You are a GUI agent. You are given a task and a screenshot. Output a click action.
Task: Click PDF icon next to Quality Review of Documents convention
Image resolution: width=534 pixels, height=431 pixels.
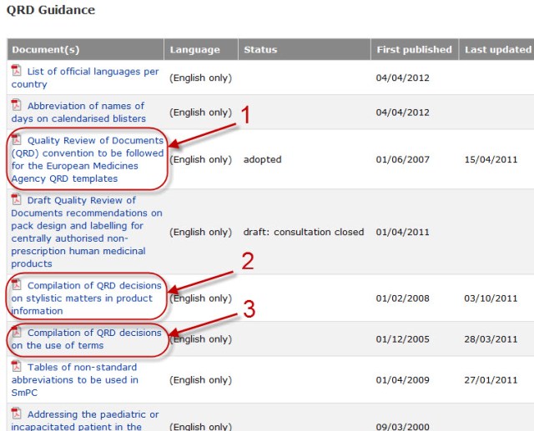[17, 140]
